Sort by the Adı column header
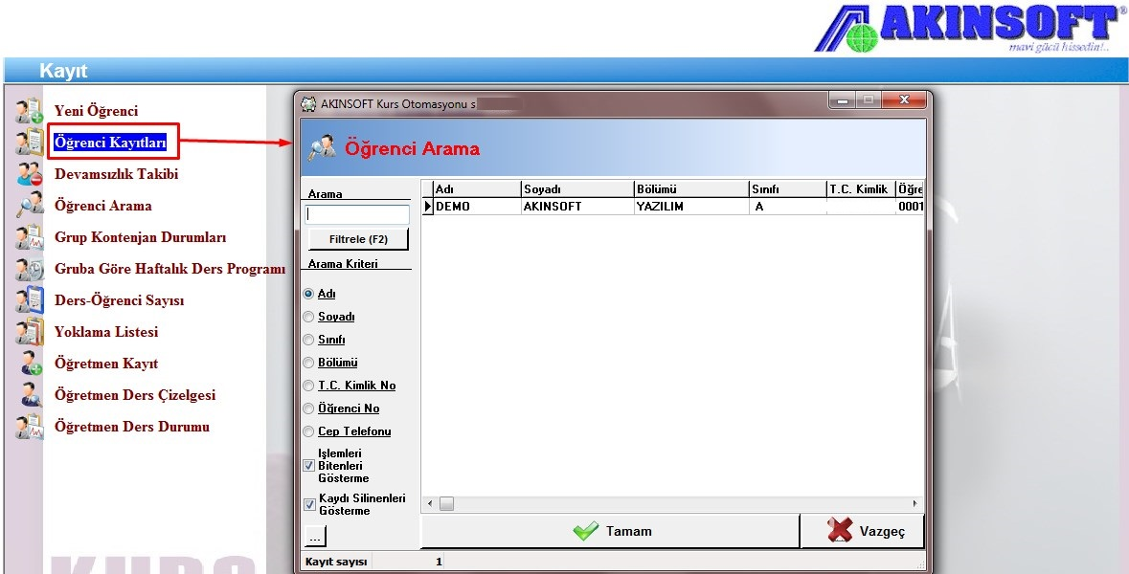Image resolution: width=1129 pixels, height=574 pixels. point(478,189)
